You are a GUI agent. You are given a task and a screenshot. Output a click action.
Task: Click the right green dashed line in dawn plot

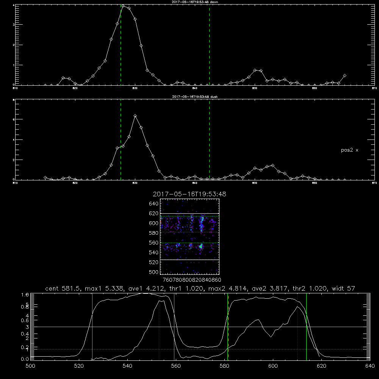click(209, 45)
